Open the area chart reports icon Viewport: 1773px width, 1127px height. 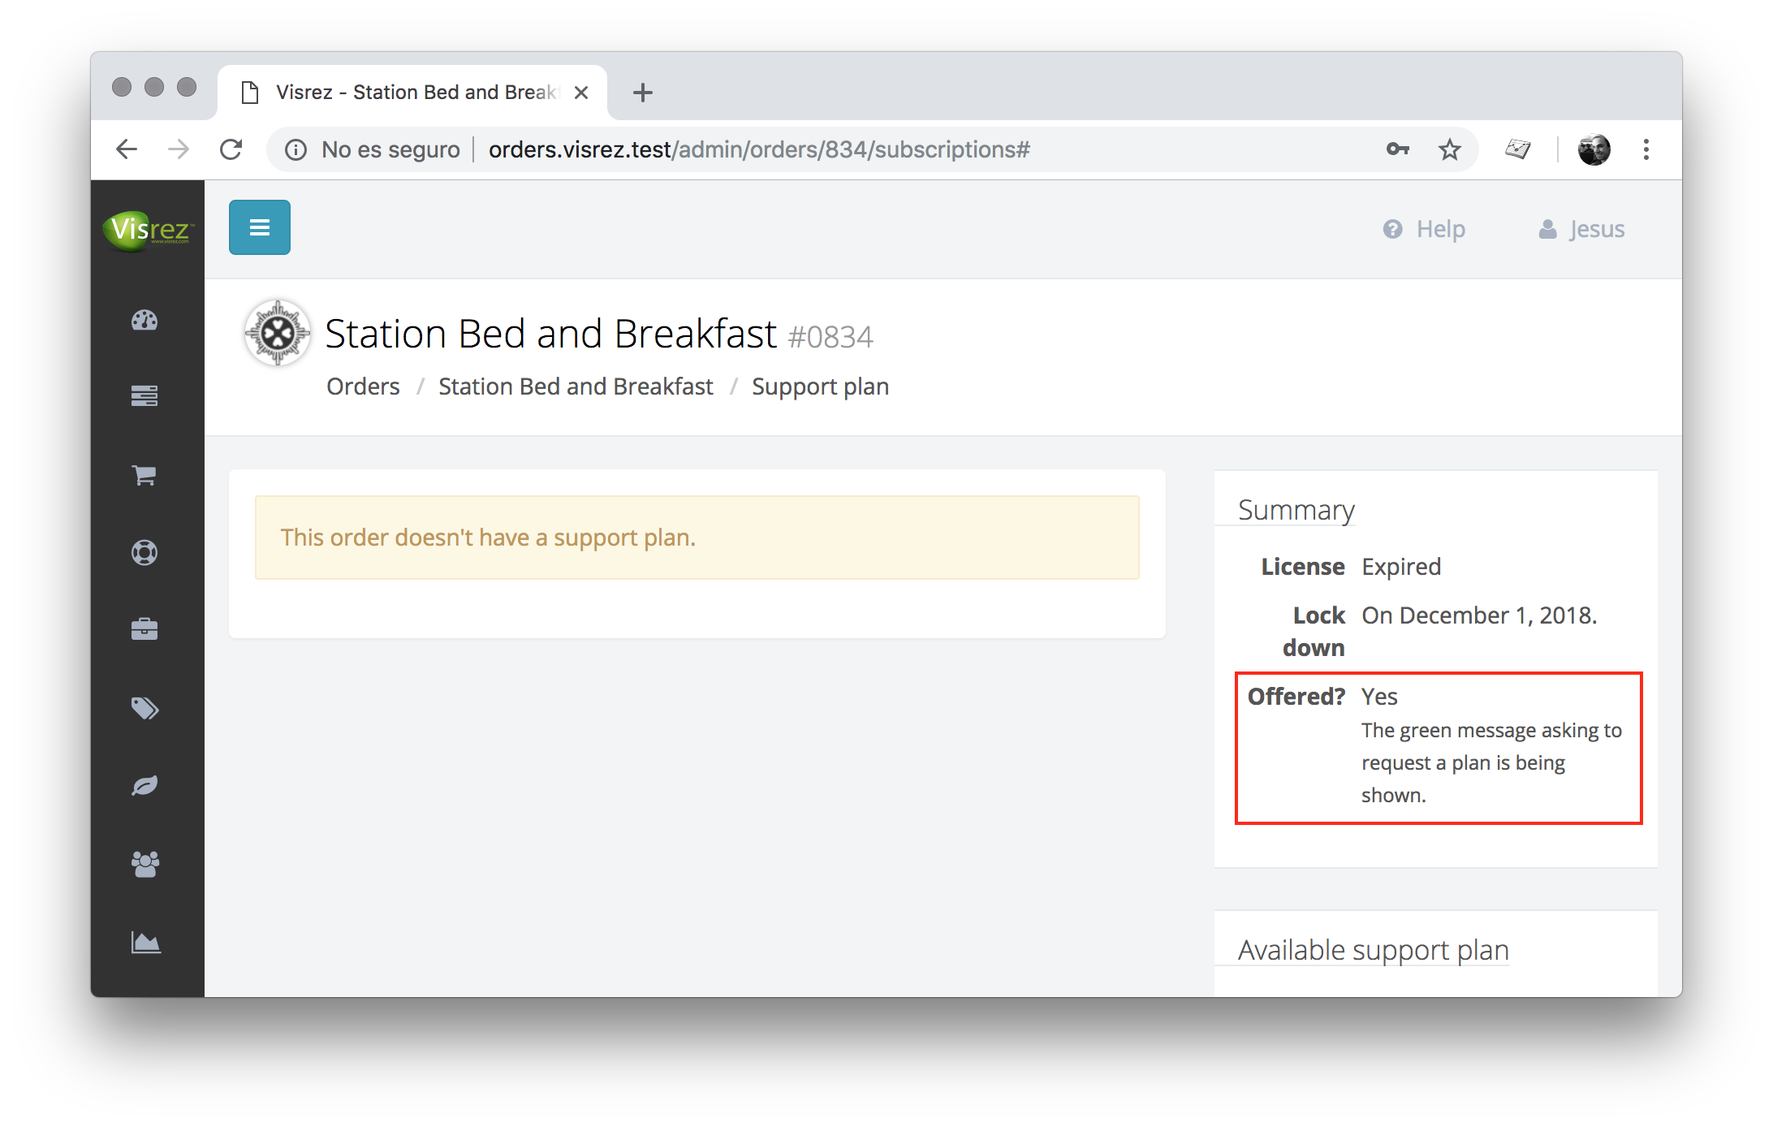coord(145,942)
